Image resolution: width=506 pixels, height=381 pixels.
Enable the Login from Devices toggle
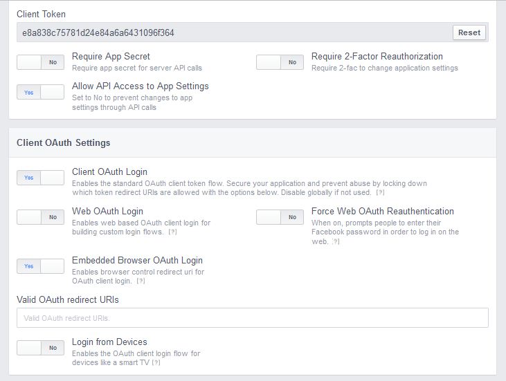(40, 348)
